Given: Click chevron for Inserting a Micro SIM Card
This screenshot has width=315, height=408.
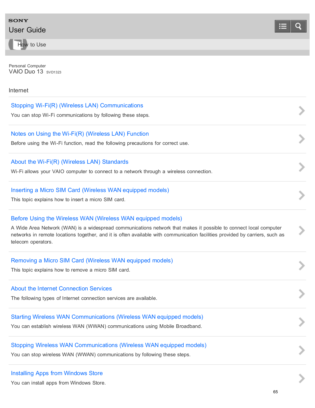Looking at the screenshot, I should (302, 195).
